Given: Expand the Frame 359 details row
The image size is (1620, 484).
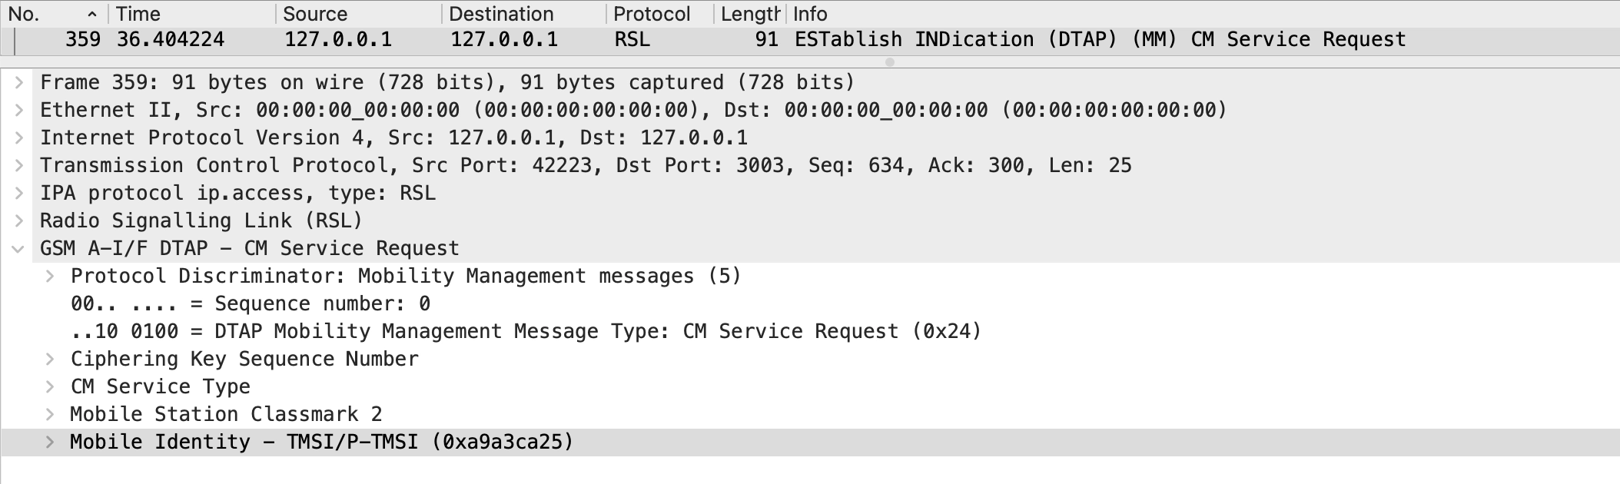Looking at the screenshot, I should tap(18, 82).
